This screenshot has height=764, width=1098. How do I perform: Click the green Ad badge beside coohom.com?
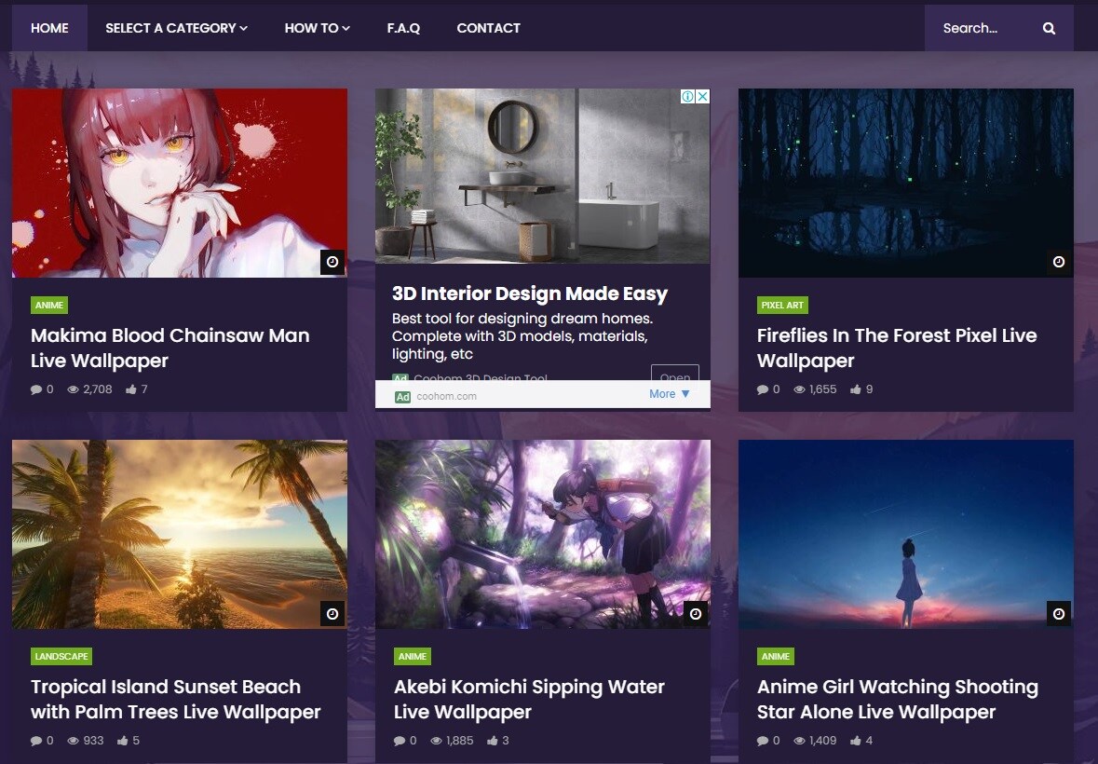(402, 397)
